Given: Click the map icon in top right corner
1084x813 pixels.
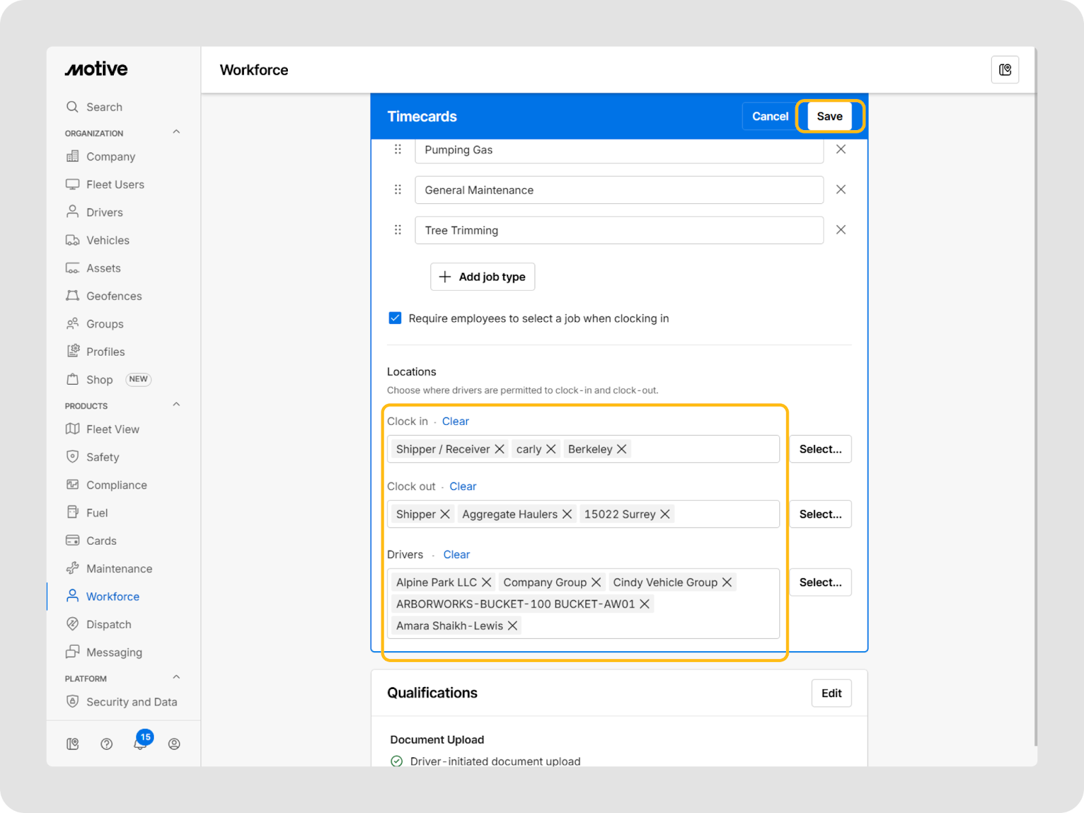Looking at the screenshot, I should pyautogui.click(x=1005, y=70).
